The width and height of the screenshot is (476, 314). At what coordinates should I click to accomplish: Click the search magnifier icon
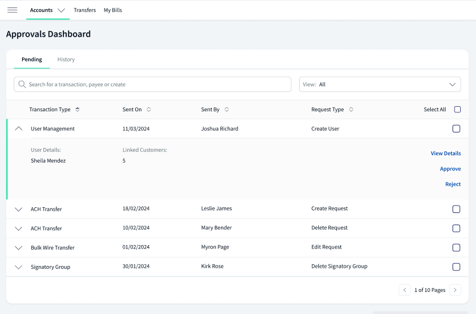[22, 84]
